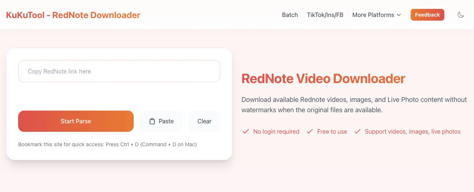
Task: Click the checkmark beside Support videos, images
Action: [x=357, y=131]
